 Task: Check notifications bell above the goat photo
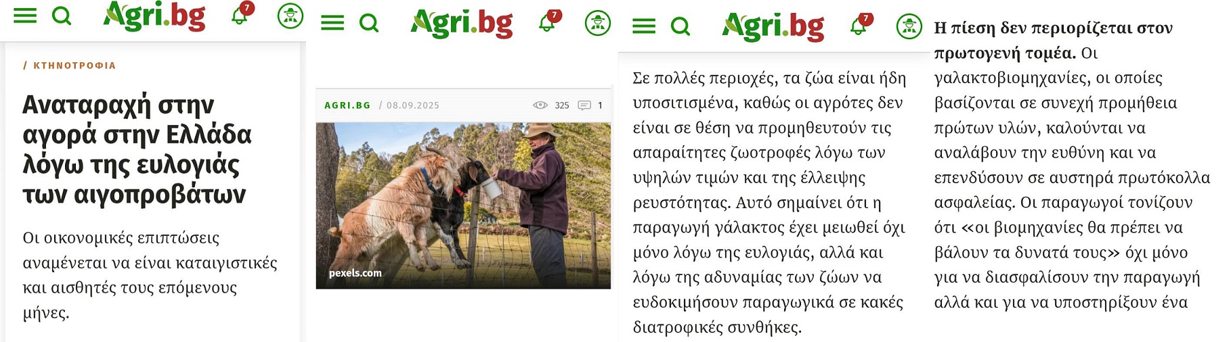[548, 22]
